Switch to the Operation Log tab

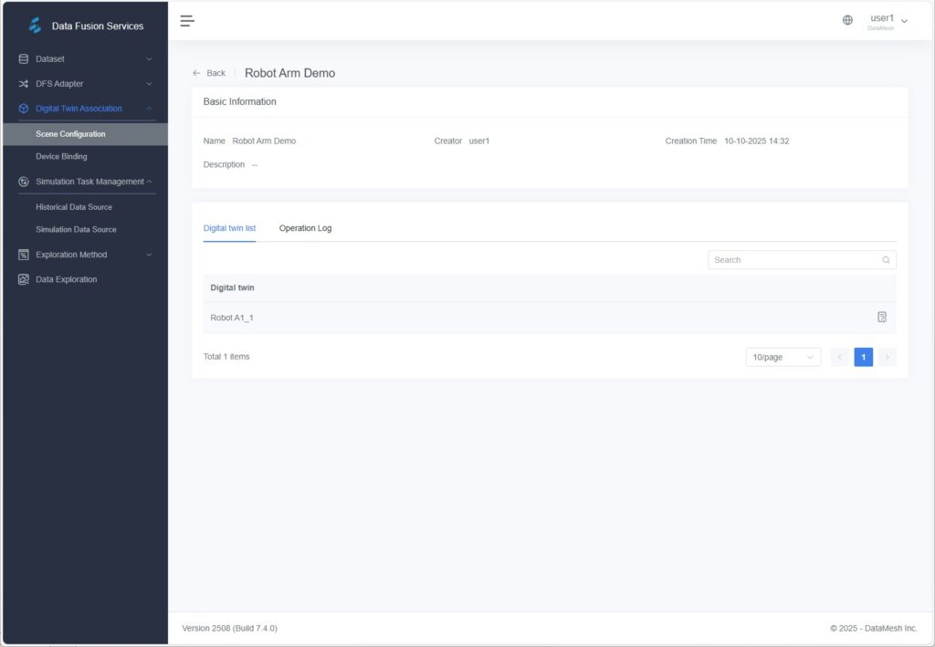pyautogui.click(x=305, y=228)
